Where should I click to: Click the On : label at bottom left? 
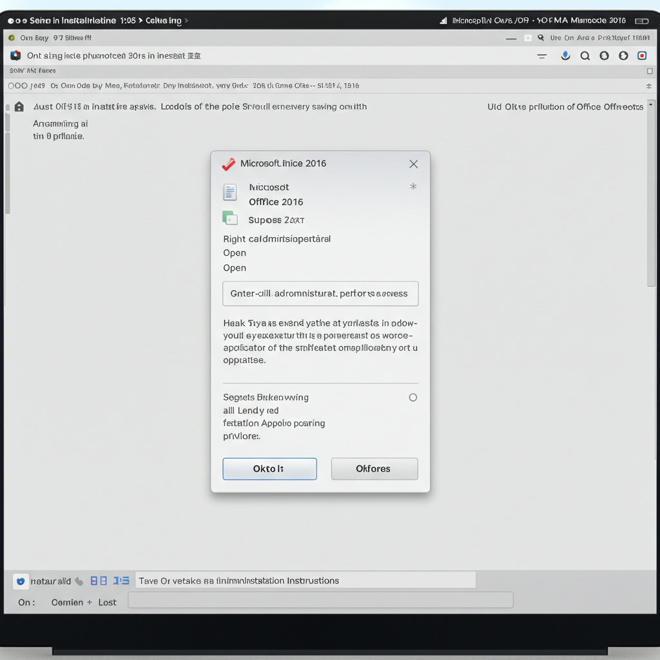click(26, 603)
